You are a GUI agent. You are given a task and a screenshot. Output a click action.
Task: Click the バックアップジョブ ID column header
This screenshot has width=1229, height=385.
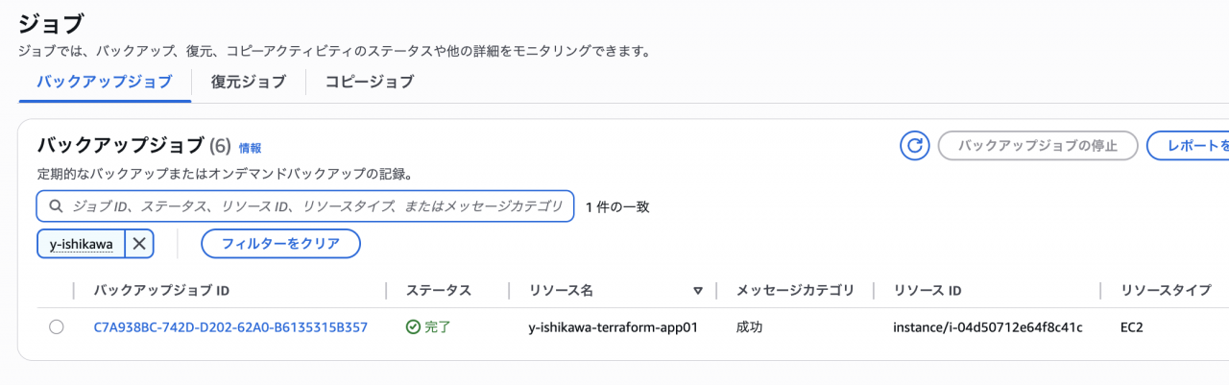tap(161, 291)
